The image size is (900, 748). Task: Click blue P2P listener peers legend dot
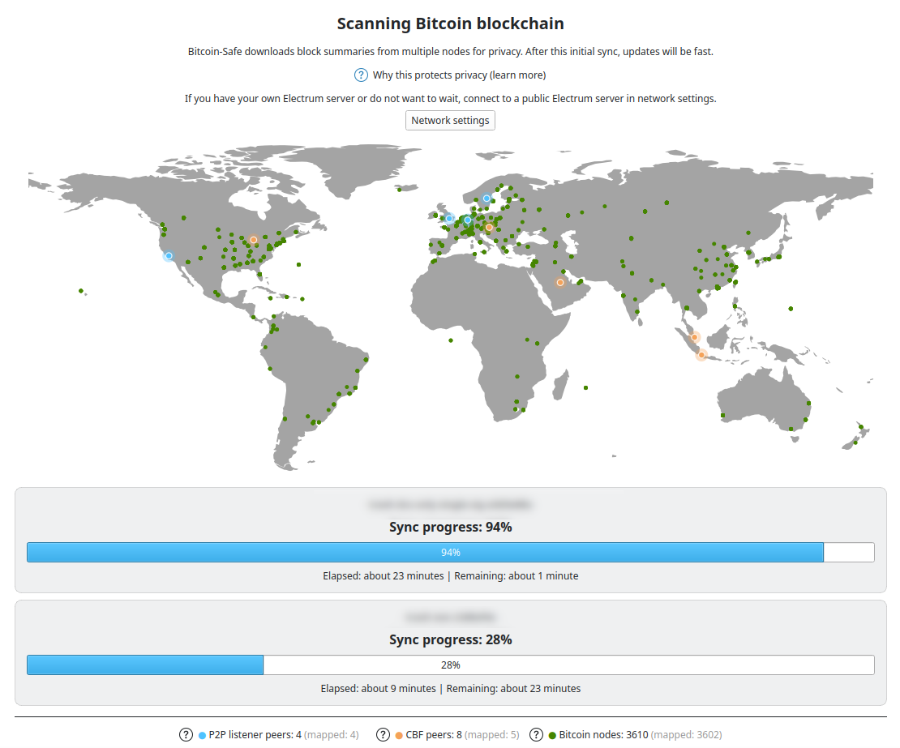tap(202, 735)
